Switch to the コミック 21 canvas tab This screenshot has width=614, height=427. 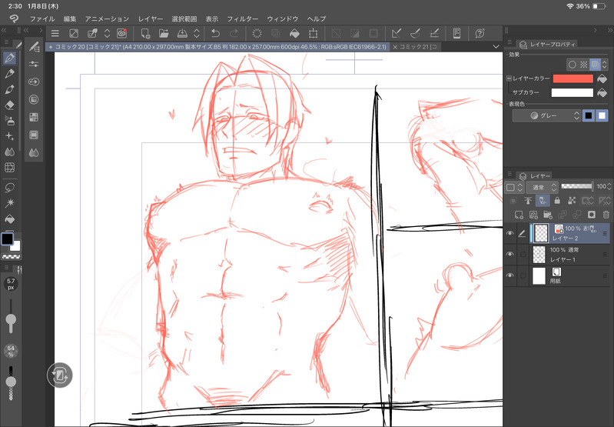[415, 47]
